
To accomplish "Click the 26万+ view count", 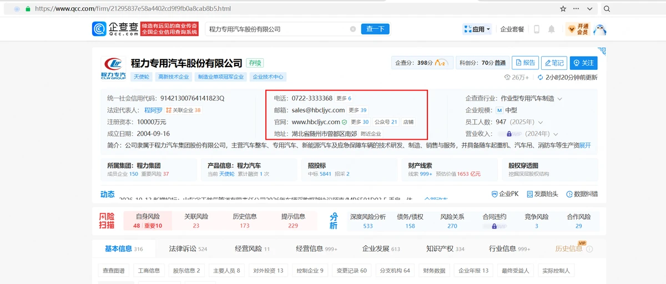I will 516,78.
